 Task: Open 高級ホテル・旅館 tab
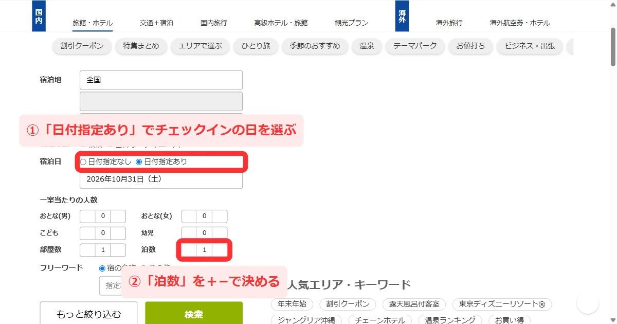click(281, 23)
